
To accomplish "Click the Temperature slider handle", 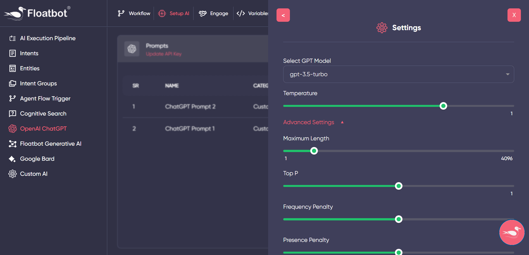I will tap(443, 106).
